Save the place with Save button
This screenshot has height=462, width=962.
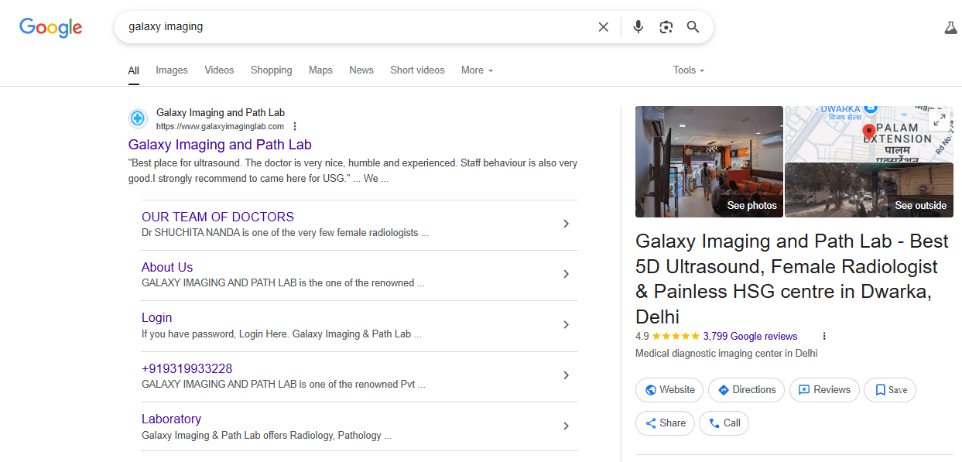pyautogui.click(x=890, y=390)
